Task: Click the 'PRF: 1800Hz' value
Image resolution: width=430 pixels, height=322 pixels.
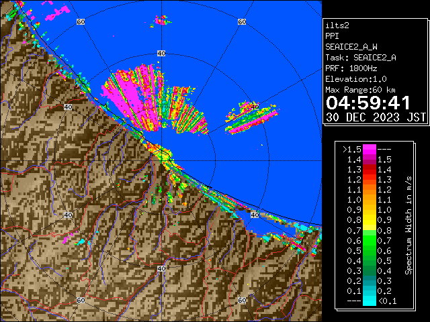Action: tap(351, 68)
